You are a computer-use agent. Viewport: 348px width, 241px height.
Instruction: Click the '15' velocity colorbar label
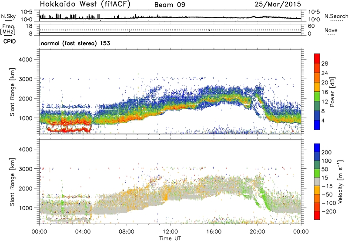(325, 178)
